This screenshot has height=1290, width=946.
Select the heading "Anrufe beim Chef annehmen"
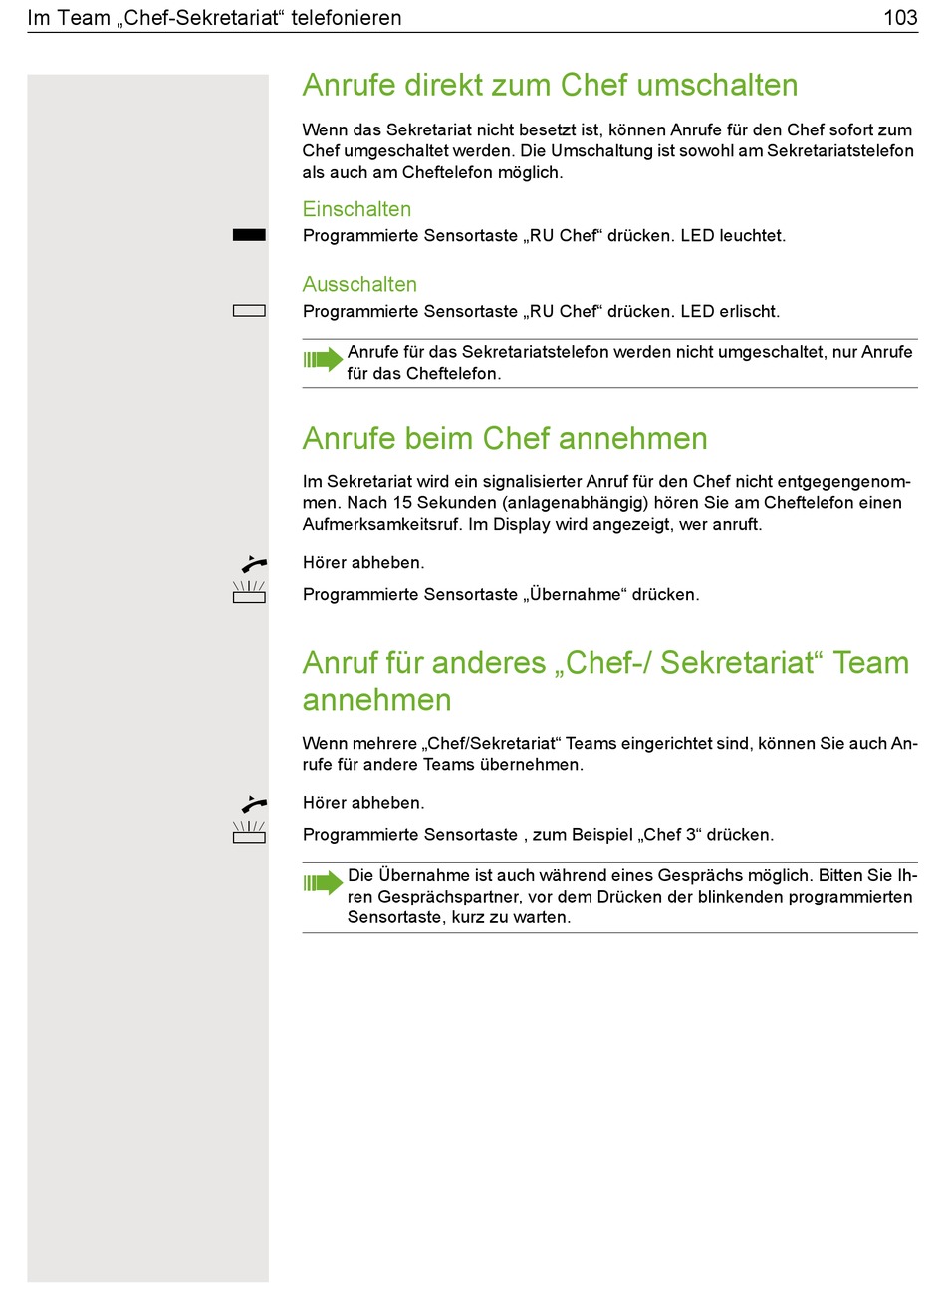(x=505, y=439)
